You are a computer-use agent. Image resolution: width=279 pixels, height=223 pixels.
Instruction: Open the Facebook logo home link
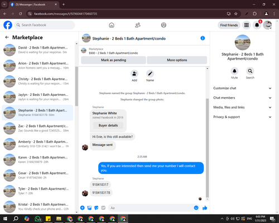coord(8,25)
